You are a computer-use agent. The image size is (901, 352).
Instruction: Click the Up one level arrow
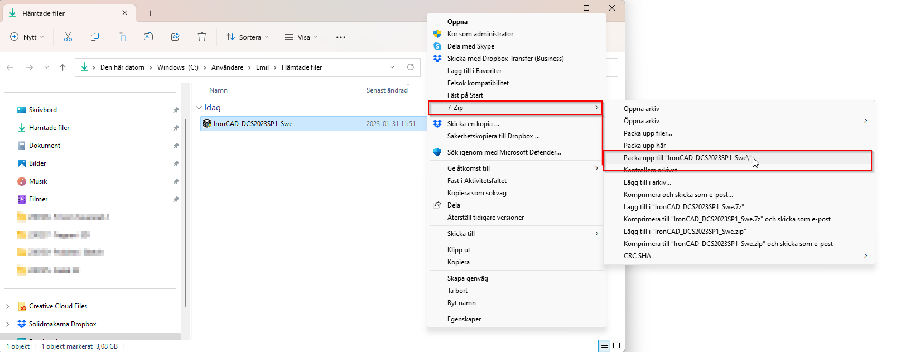tap(62, 67)
